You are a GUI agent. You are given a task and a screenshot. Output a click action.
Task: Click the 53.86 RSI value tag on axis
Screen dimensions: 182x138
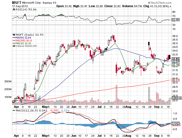pyautogui.click(x=175, y=20)
